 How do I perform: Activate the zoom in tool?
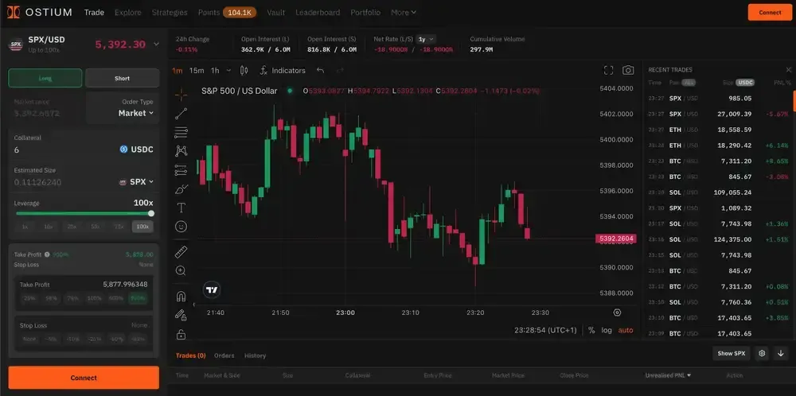pos(181,271)
